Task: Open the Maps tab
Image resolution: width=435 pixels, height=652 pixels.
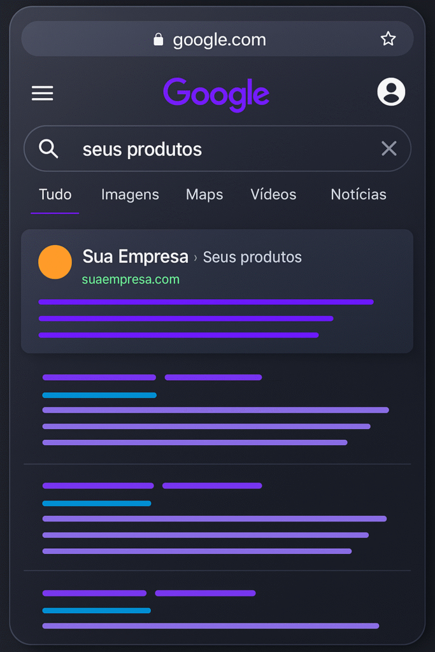Action: (204, 195)
